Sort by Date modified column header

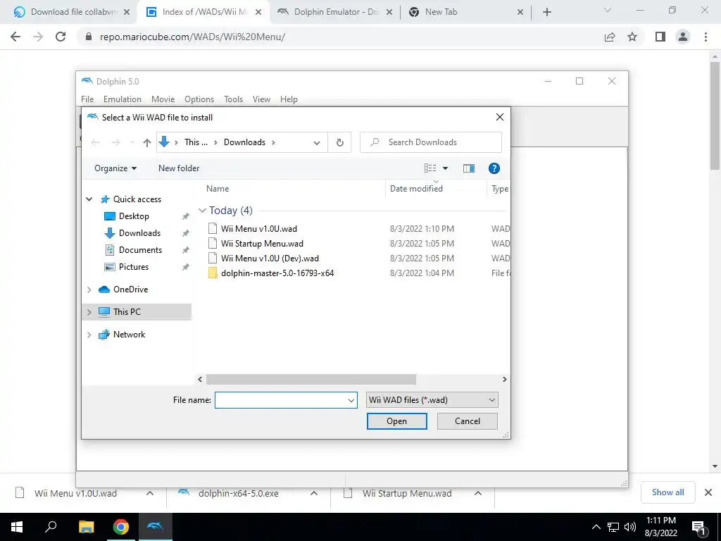(x=416, y=189)
